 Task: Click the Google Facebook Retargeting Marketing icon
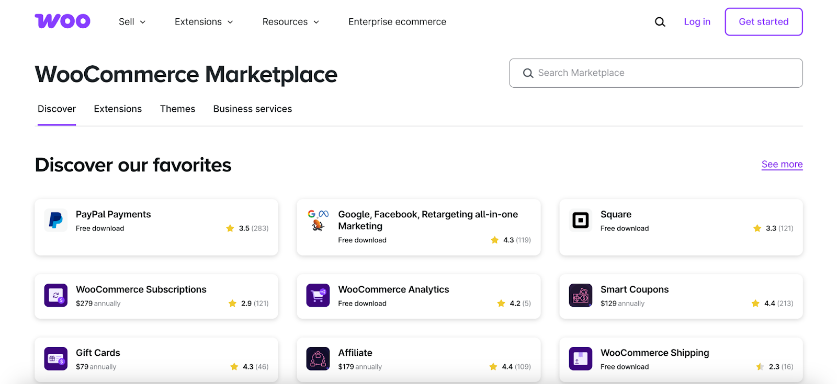[x=318, y=220]
